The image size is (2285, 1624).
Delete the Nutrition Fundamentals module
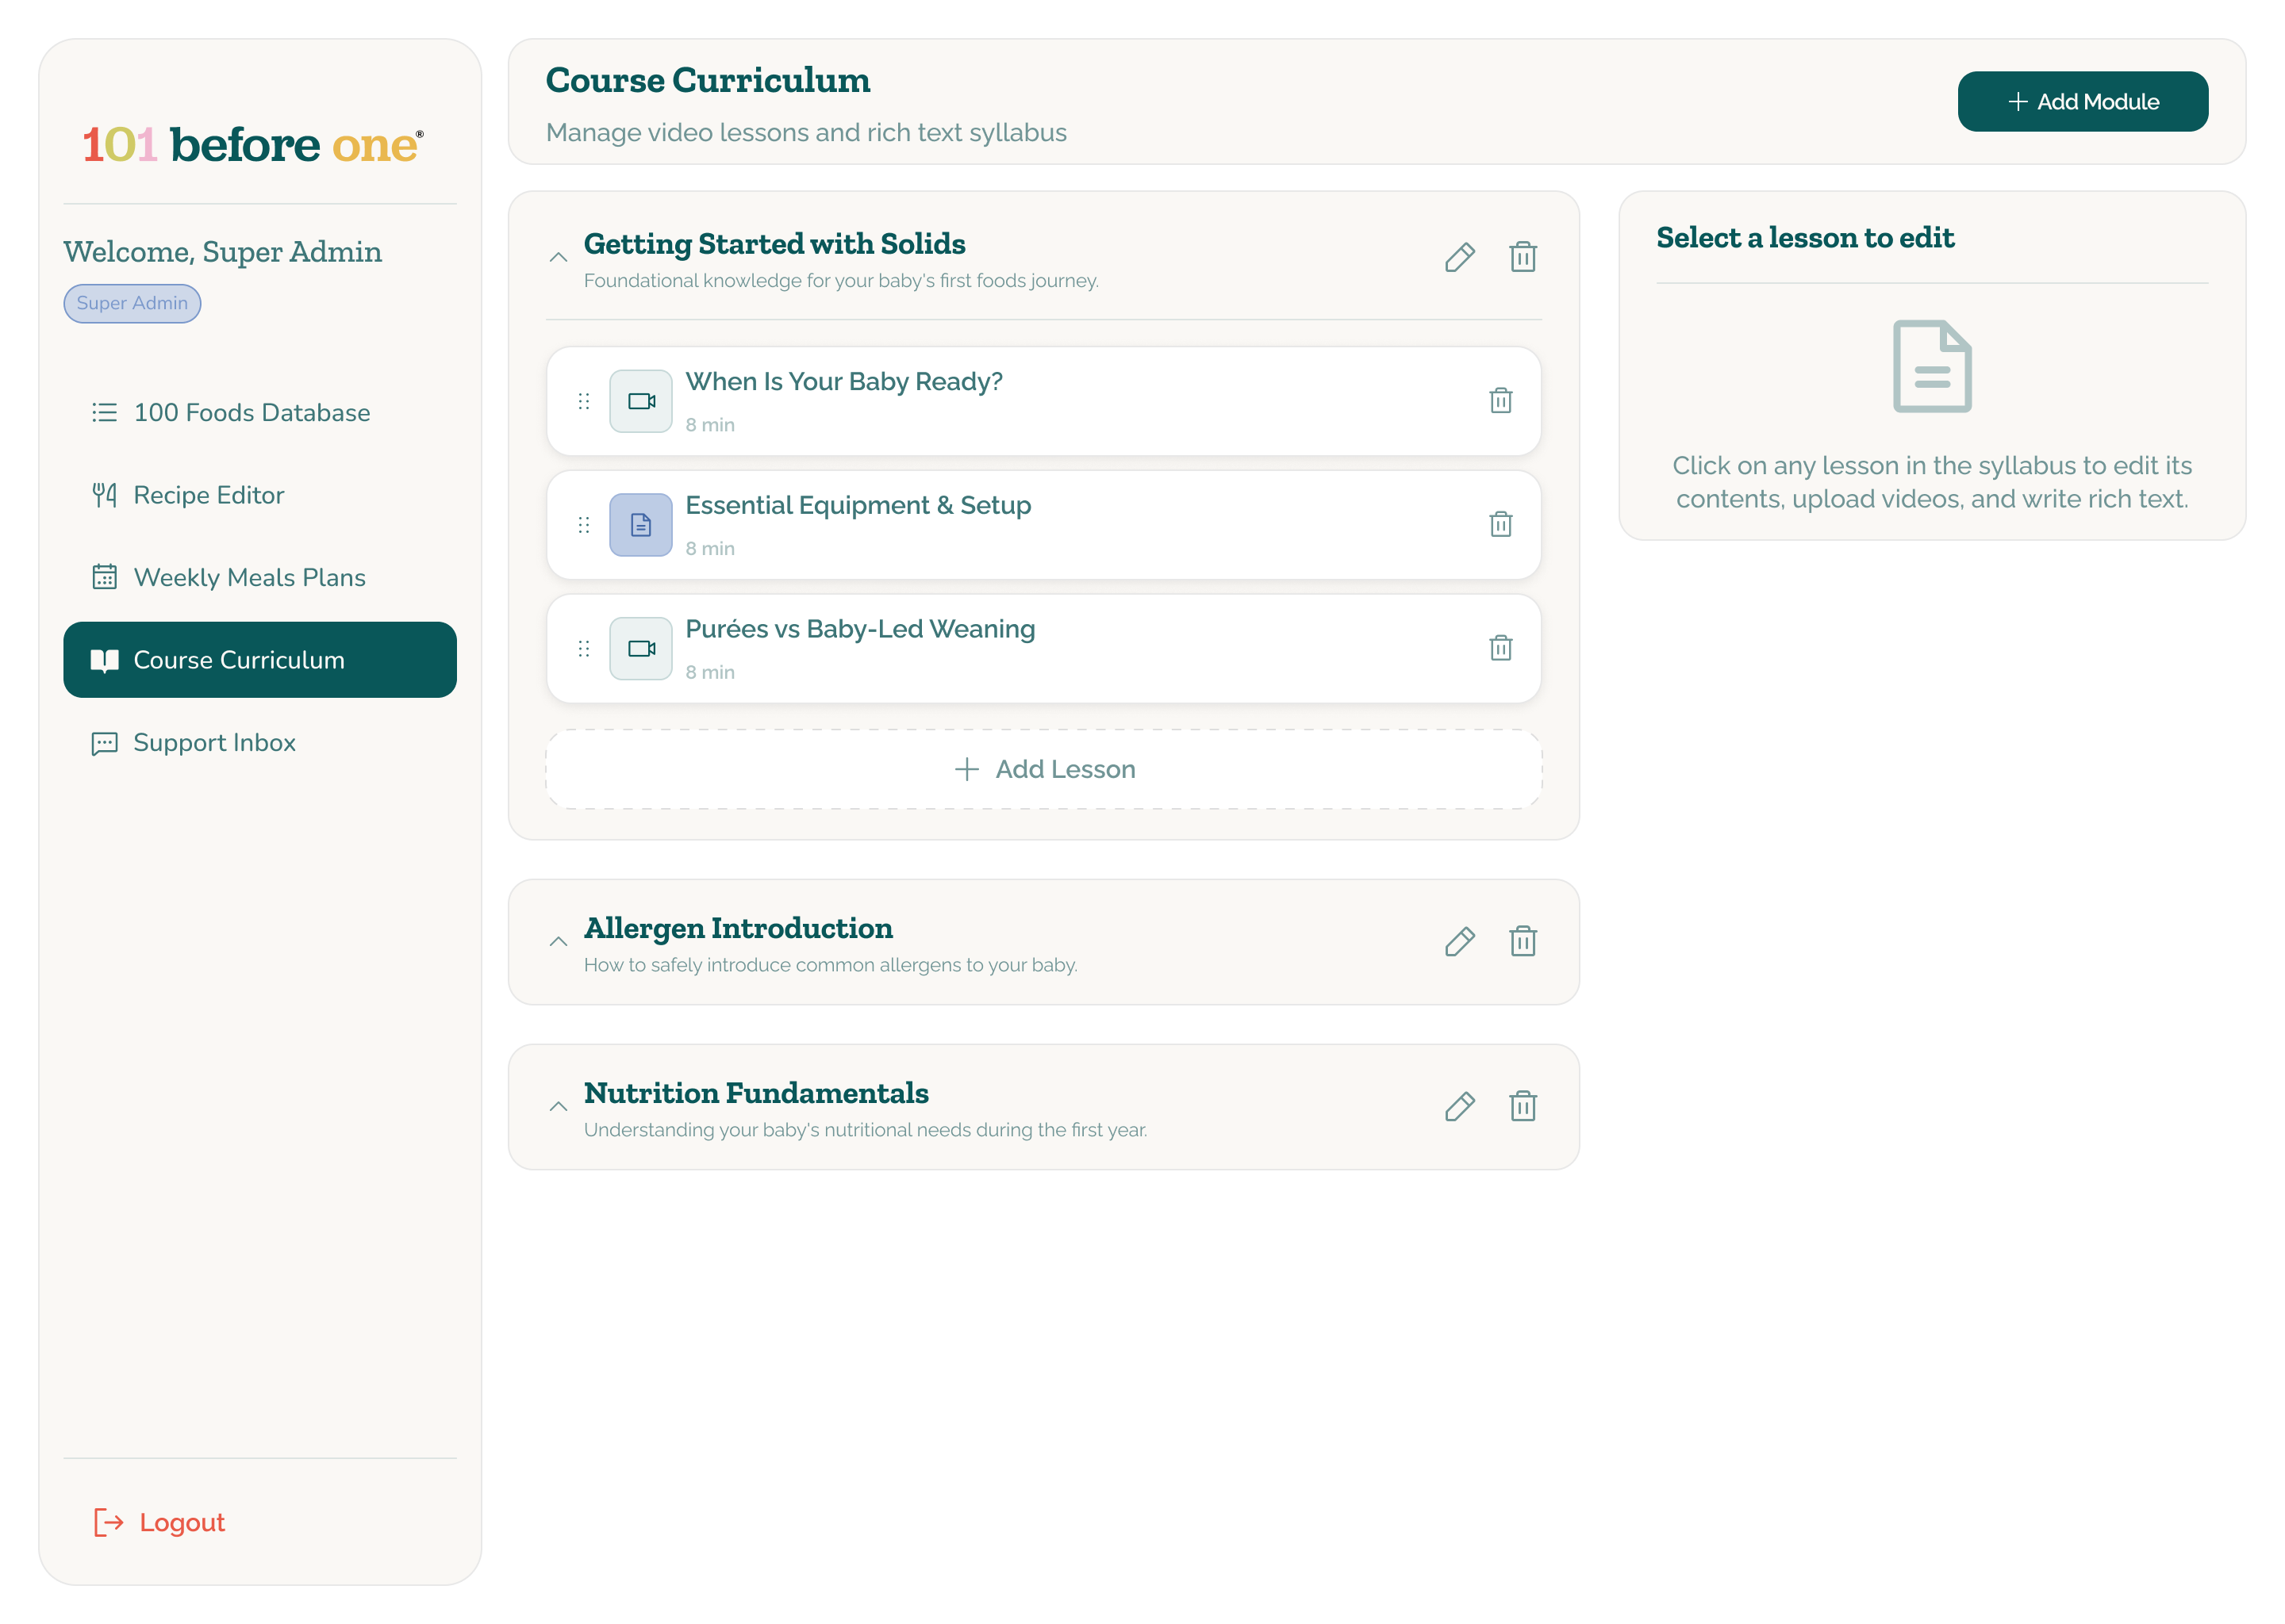1523,1106
